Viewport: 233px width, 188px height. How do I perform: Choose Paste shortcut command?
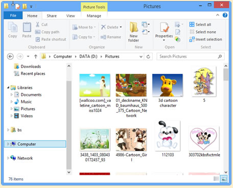[x=51, y=39]
